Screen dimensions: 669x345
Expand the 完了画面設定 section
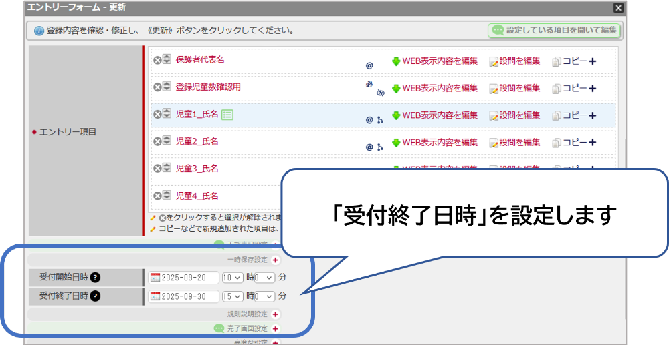click(x=275, y=328)
